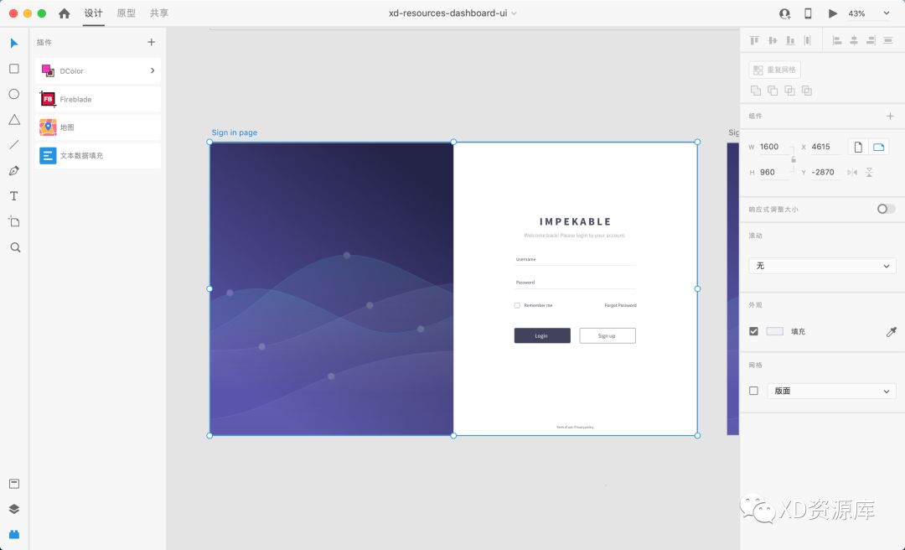Screen dimensions: 905x550
Task: Open the text data fill plugin
Action: (x=98, y=155)
